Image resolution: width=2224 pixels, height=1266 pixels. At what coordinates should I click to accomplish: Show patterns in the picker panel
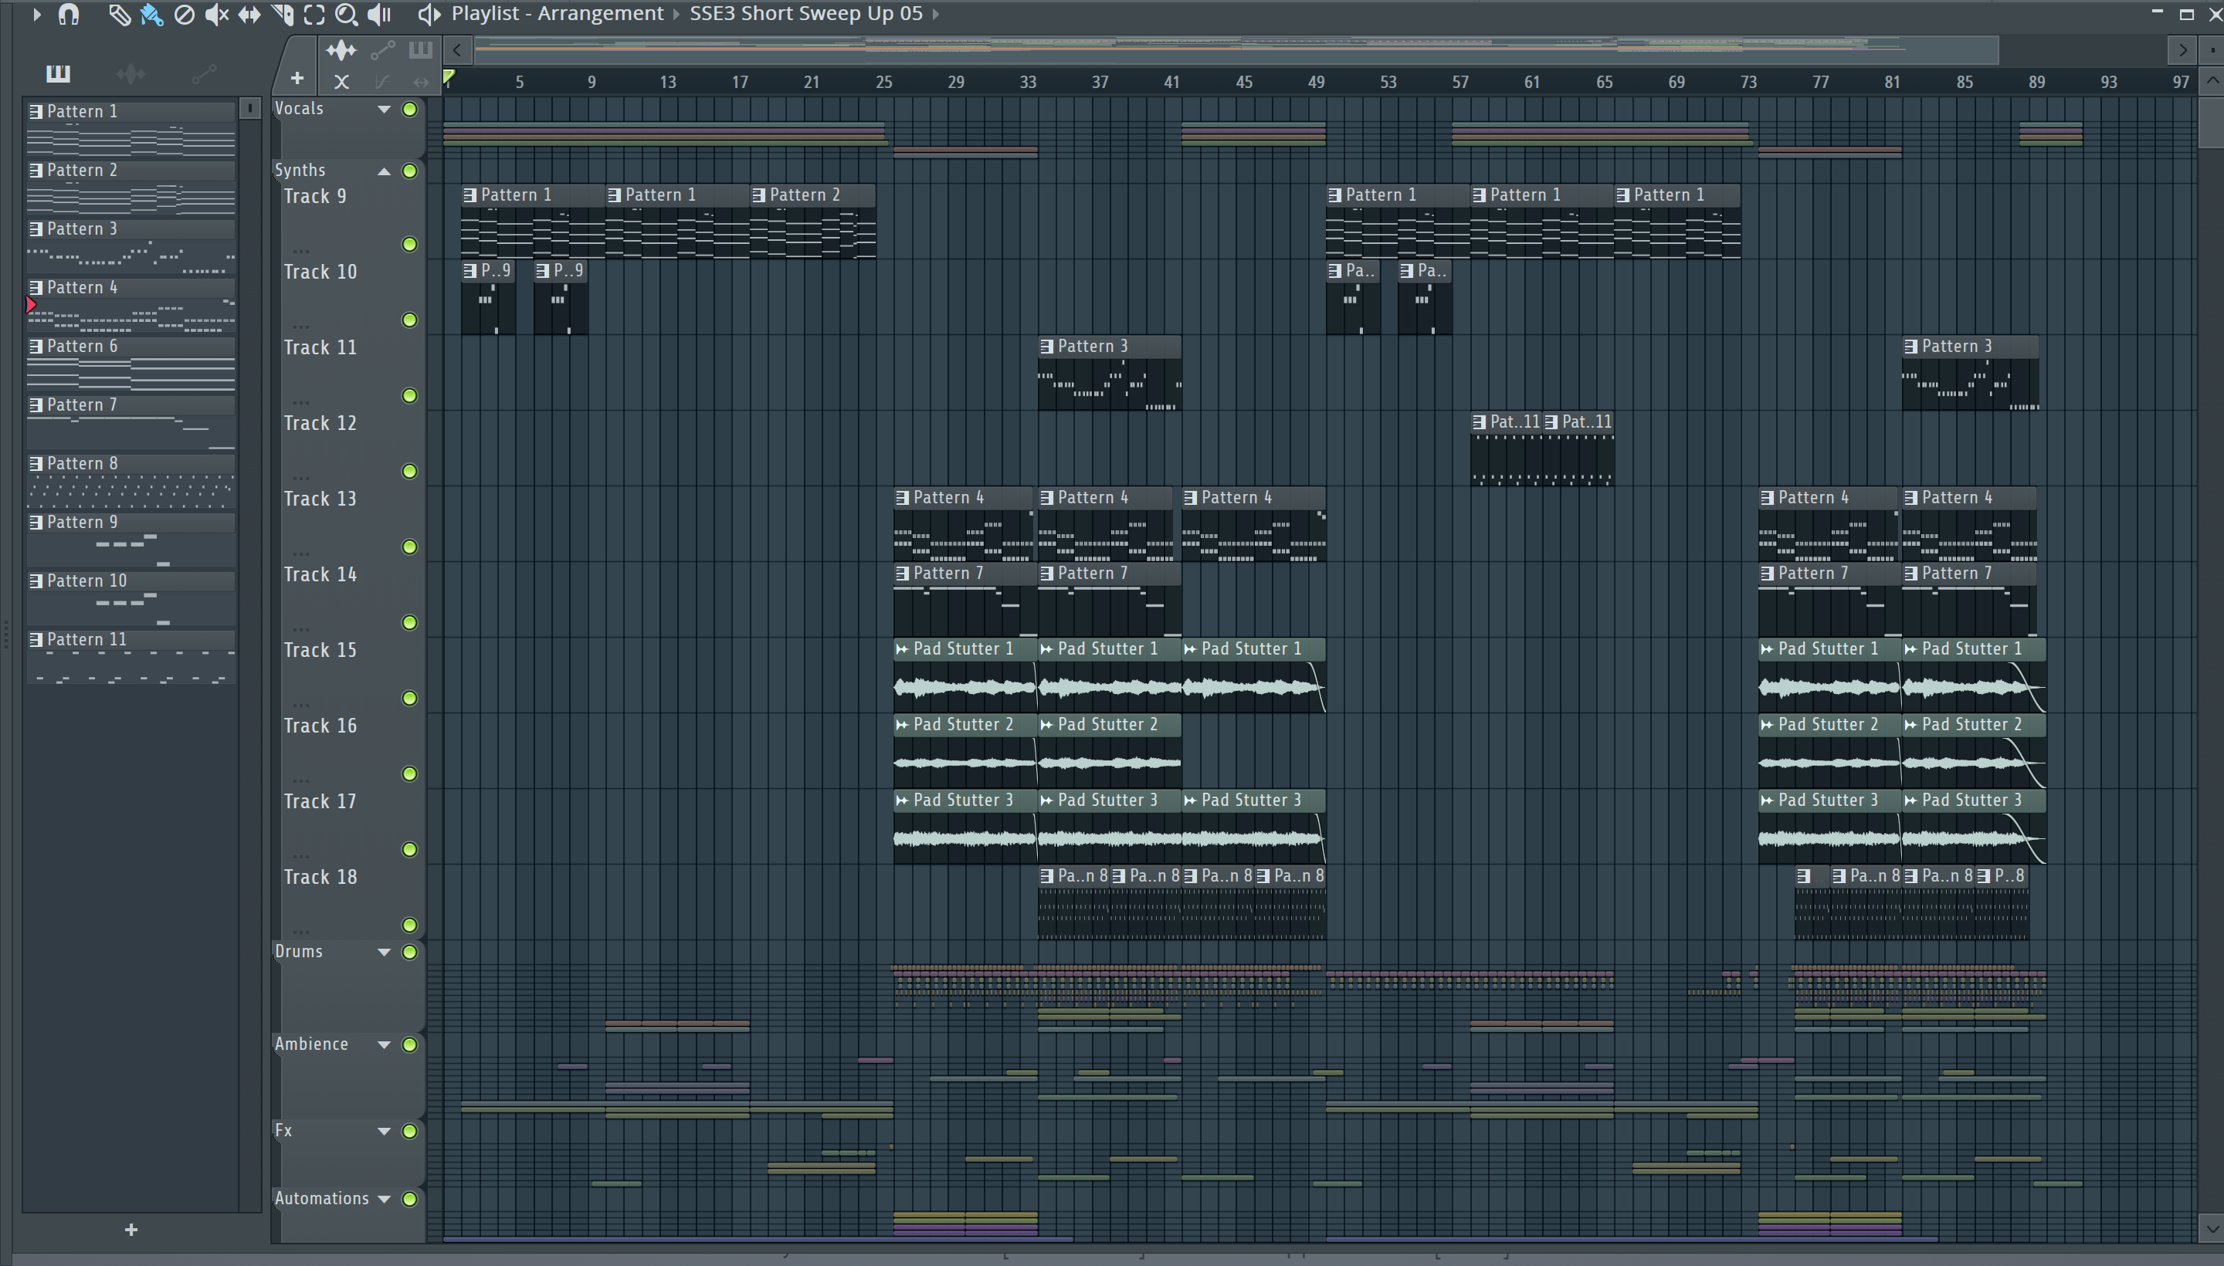click(x=58, y=73)
